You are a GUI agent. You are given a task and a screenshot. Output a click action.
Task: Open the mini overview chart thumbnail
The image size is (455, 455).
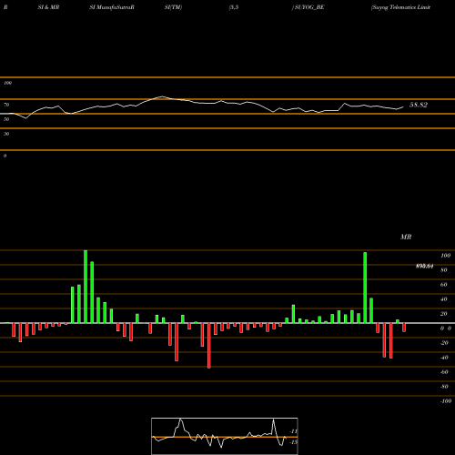pos(225,436)
